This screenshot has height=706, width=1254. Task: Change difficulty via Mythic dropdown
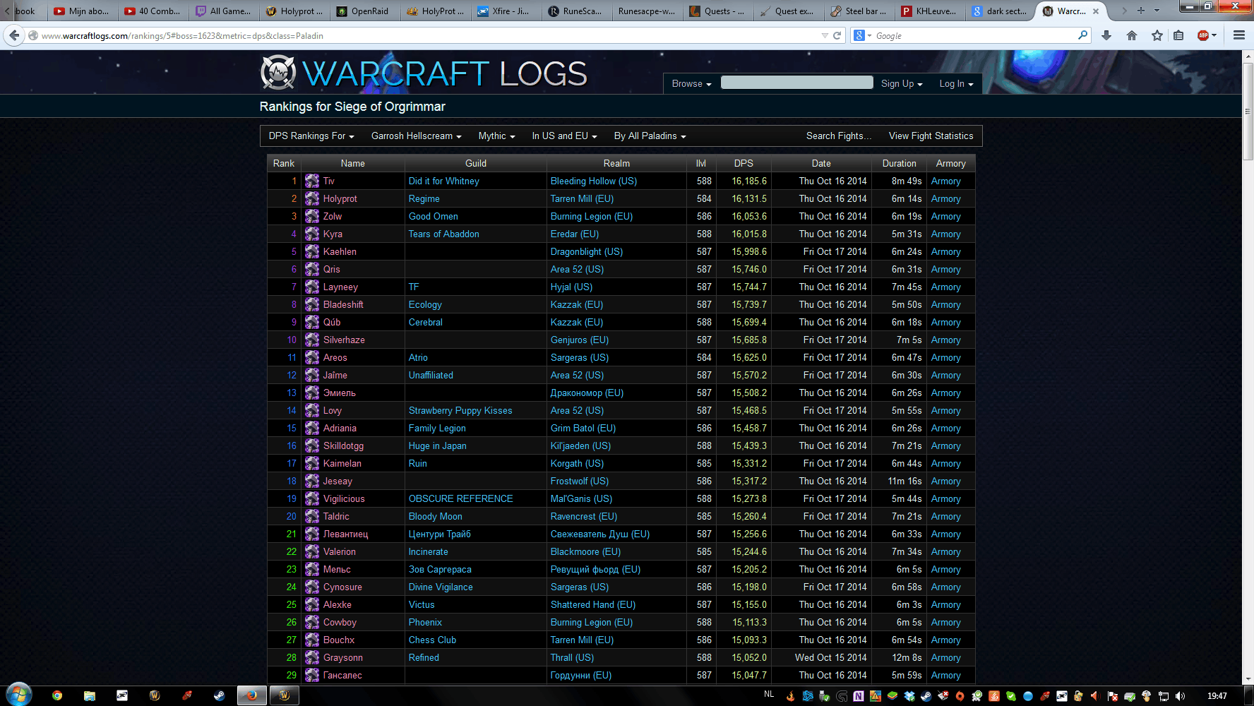pos(496,136)
